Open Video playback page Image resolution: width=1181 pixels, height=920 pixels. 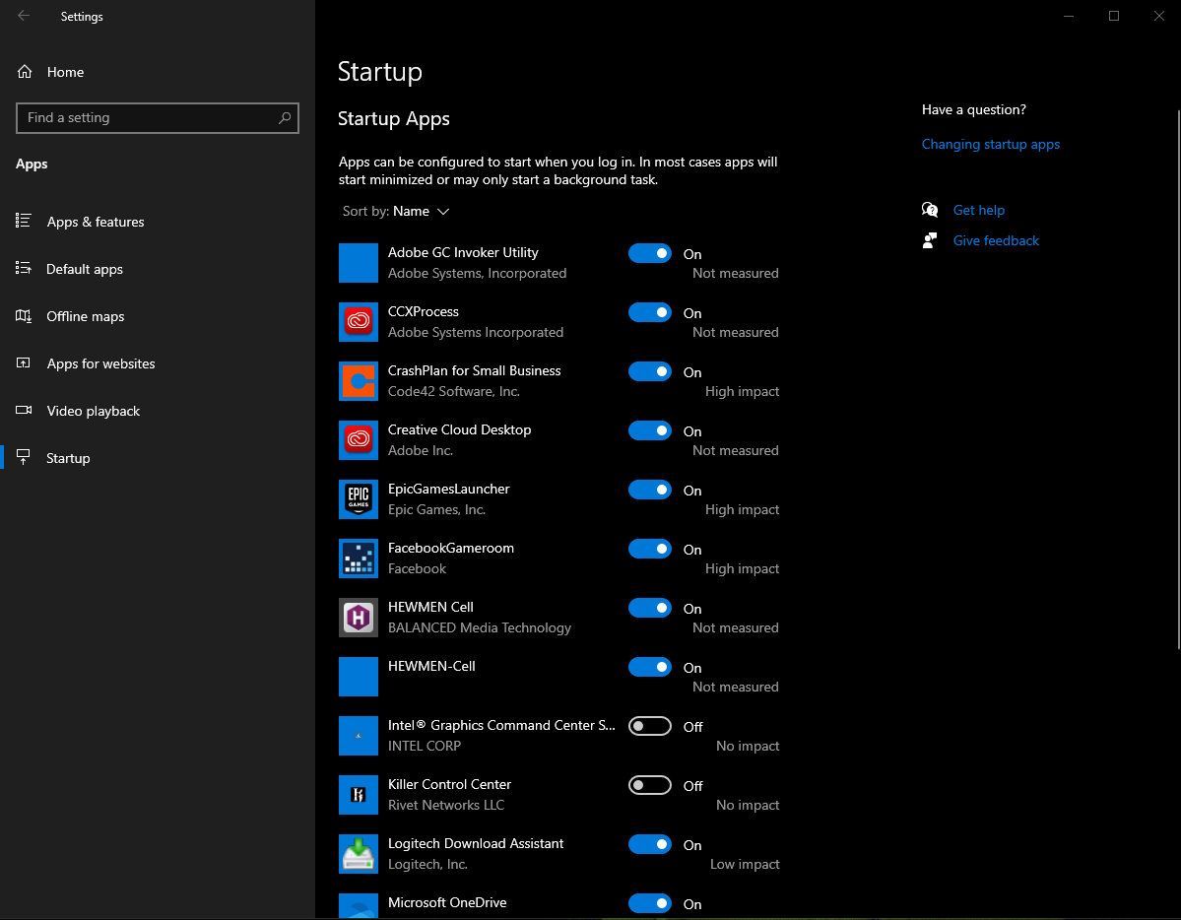(x=159, y=411)
